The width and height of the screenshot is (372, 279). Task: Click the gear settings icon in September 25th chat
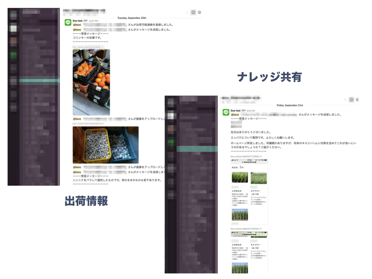click(x=199, y=12)
